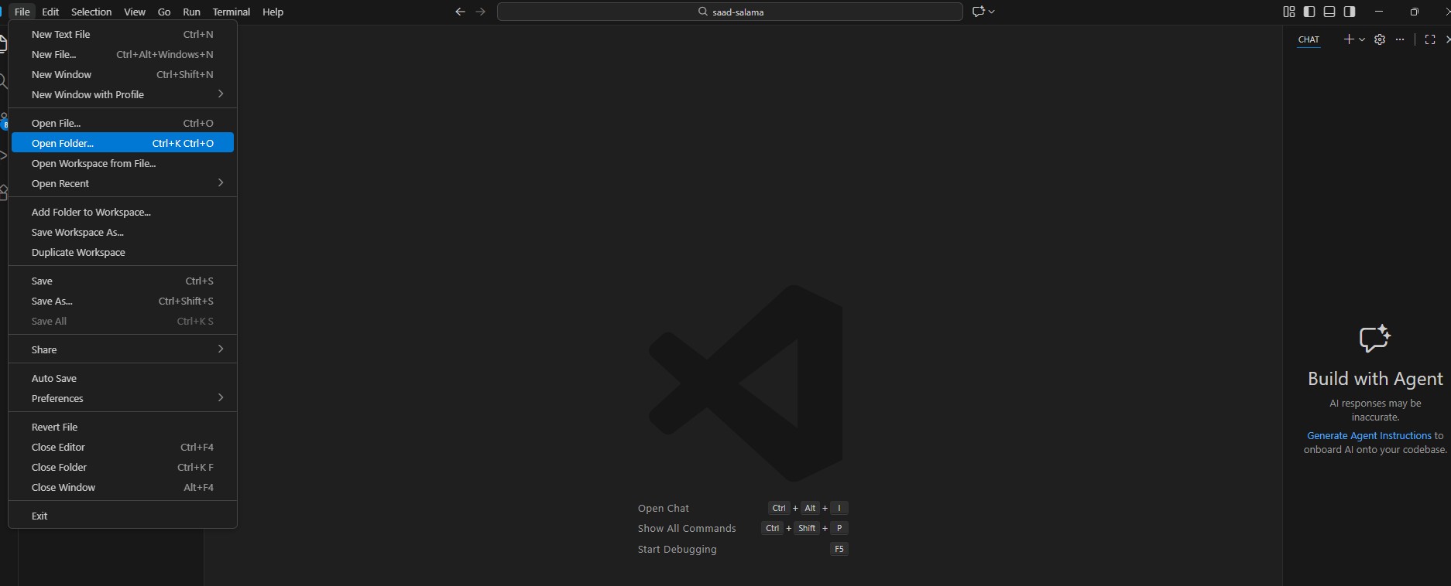The image size is (1451, 586).
Task: Navigate back using the left arrow
Action: click(x=461, y=12)
